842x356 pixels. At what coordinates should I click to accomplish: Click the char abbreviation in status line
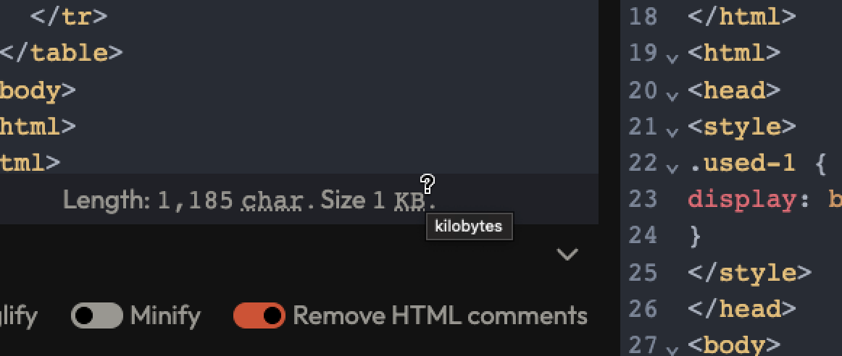272,201
